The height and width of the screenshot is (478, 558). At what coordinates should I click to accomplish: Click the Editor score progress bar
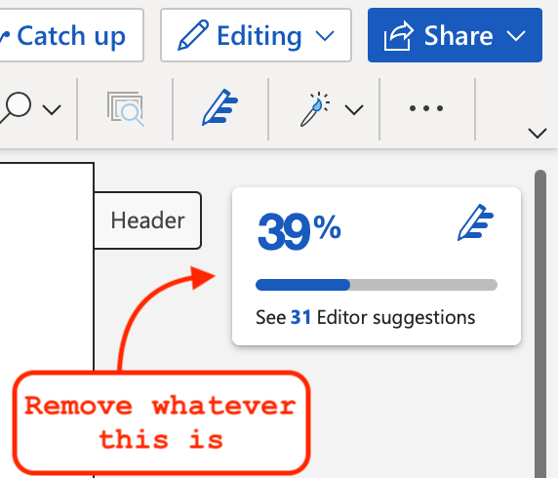[377, 285]
